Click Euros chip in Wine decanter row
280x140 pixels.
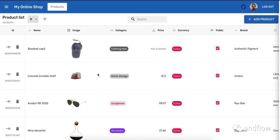point(177,130)
